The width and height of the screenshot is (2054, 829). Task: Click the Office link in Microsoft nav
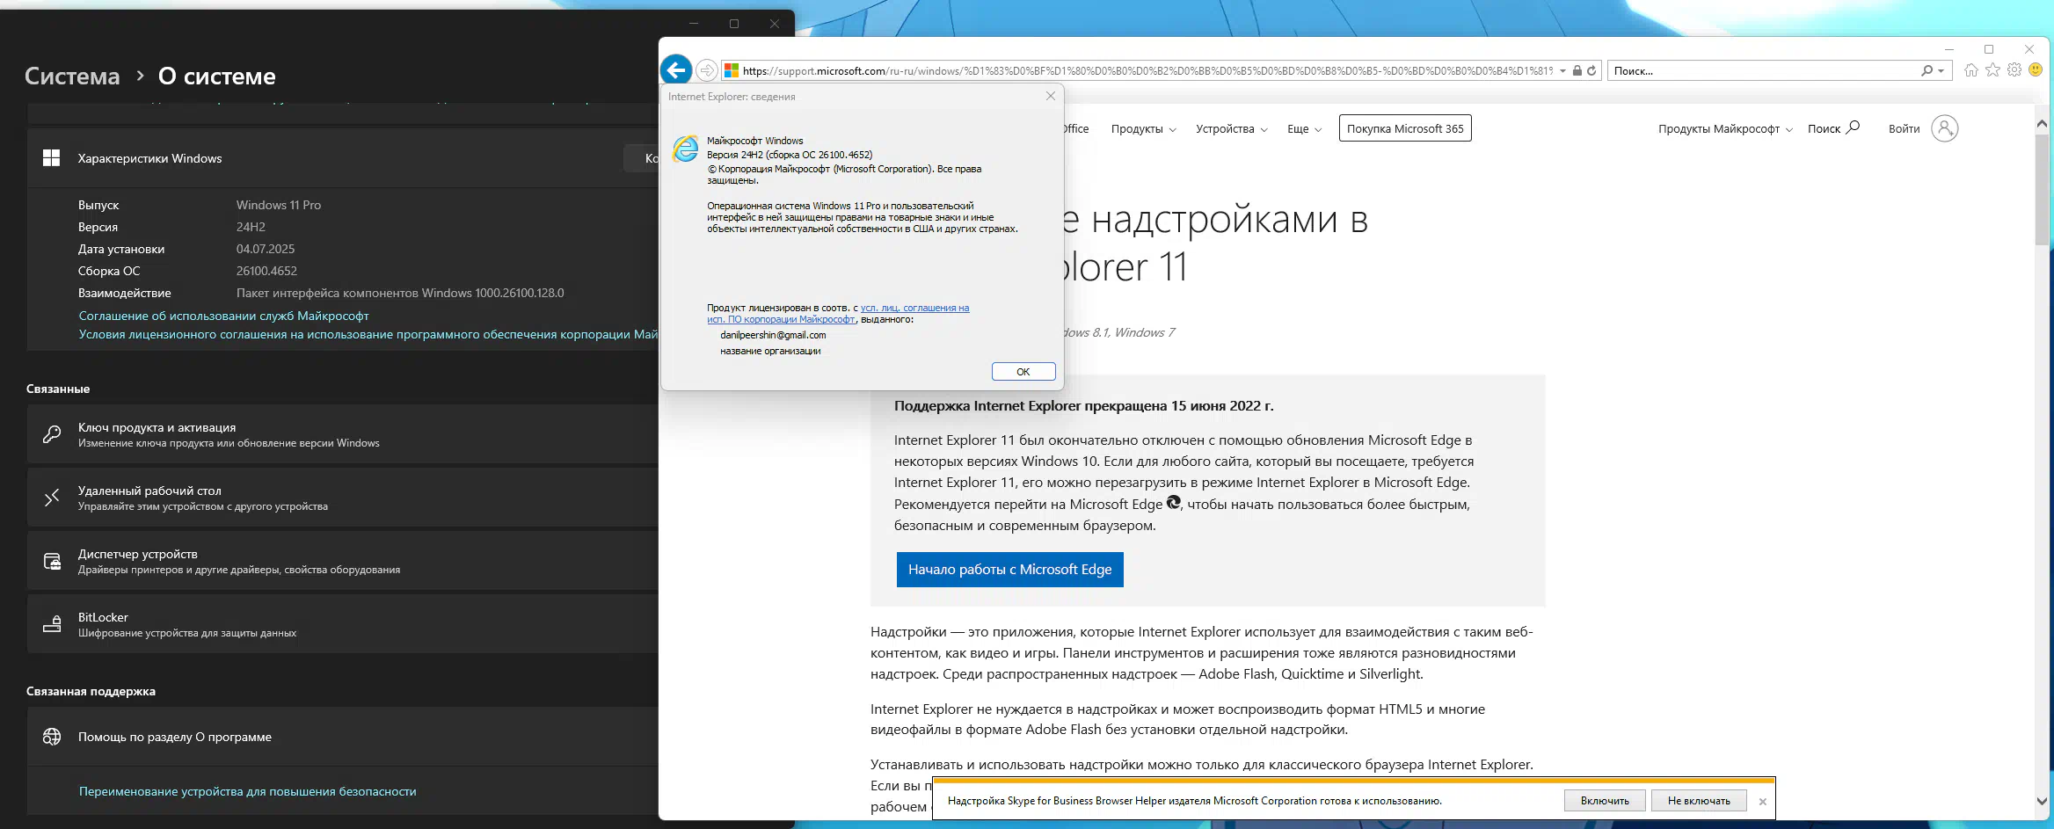1076,128
